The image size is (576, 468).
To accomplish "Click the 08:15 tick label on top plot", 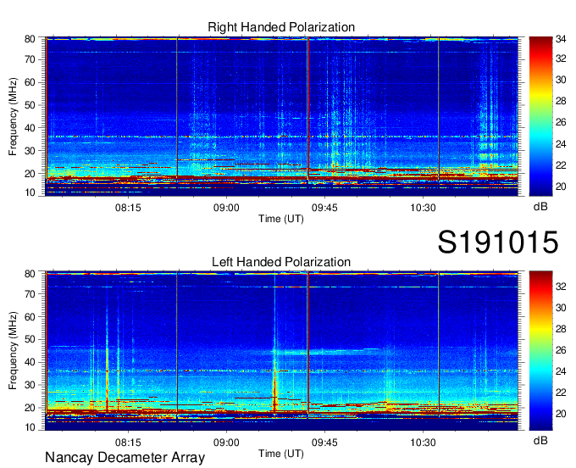I will 128,208.
